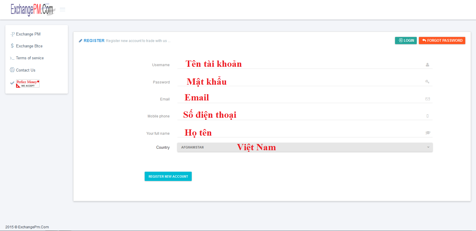Open Terms of service page
The image size is (476, 231).
pyautogui.click(x=30, y=58)
